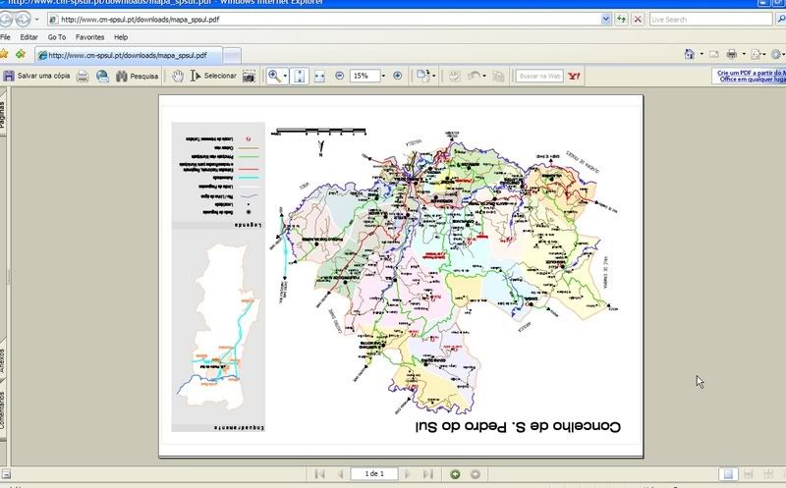Open the IE Page menu icon
Screen dimensions: 786x488
click(756, 54)
